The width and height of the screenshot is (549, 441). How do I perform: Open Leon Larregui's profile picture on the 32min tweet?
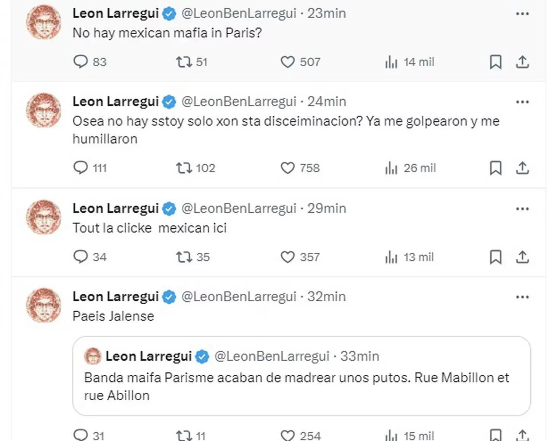[43, 306]
